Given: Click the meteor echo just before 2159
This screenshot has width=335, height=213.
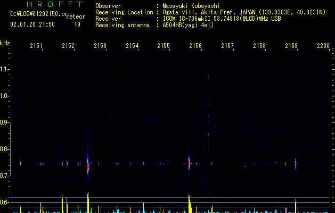Looking at the screenshot, I should coord(296,164).
